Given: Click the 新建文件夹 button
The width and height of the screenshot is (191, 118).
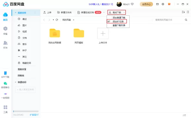Looking at the screenshot, I should pos(64,12).
